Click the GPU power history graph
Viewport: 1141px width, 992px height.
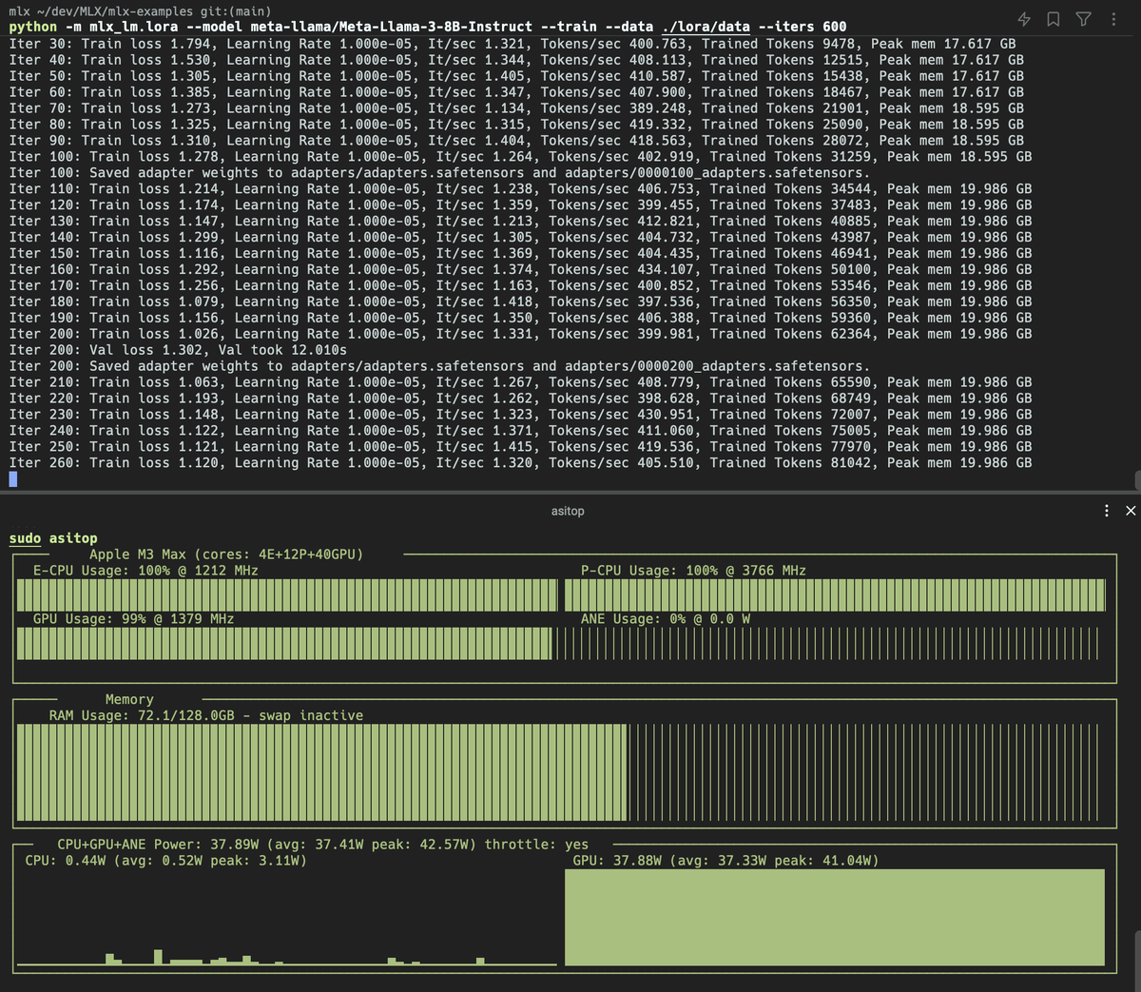pyautogui.click(x=835, y=917)
